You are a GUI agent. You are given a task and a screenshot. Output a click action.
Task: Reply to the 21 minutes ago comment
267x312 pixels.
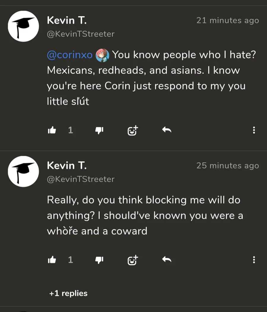tap(167, 130)
